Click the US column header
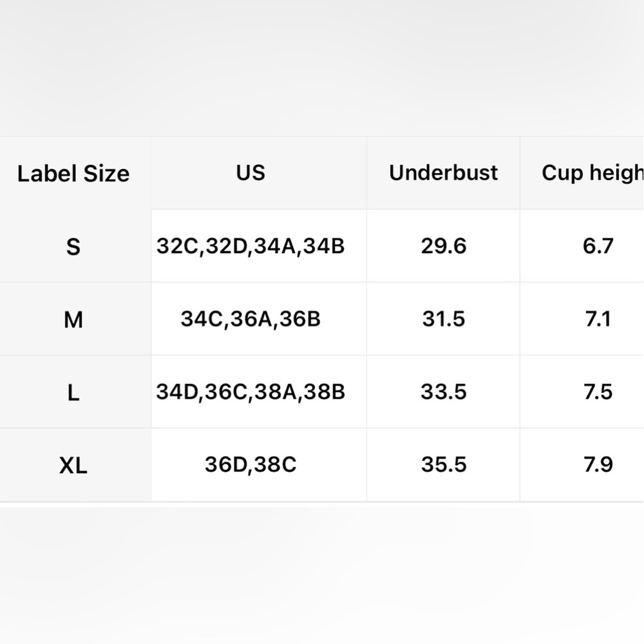Image resolution: width=644 pixels, height=644 pixels. tap(251, 173)
